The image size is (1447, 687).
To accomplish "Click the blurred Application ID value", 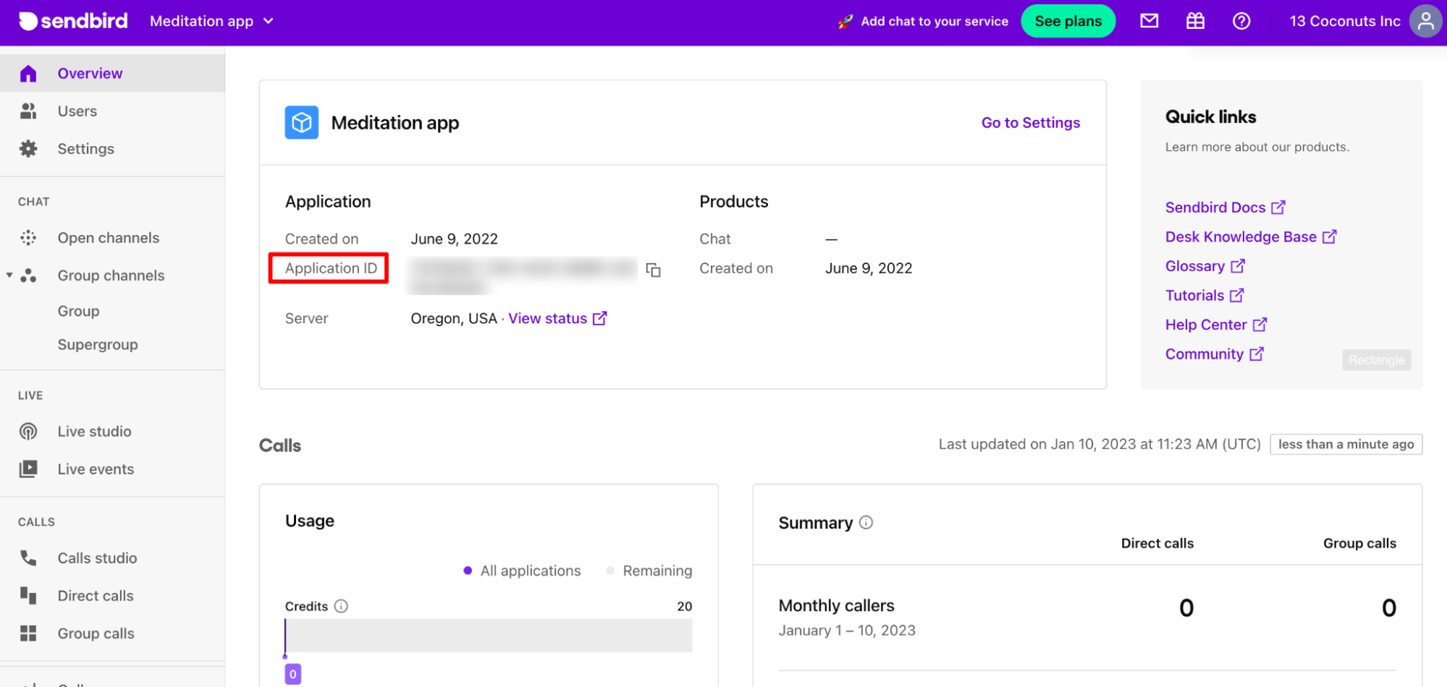I will [x=521, y=276].
